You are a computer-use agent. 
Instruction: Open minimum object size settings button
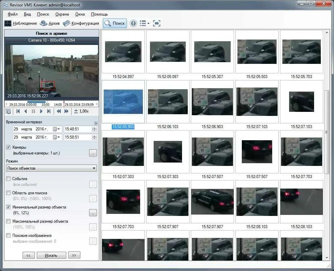pyautogui.click(x=93, y=213)
